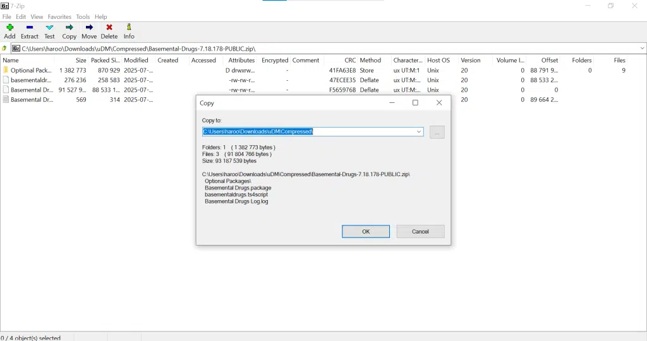Open the File menu
The image size is (647, 341).
[7, 16]
